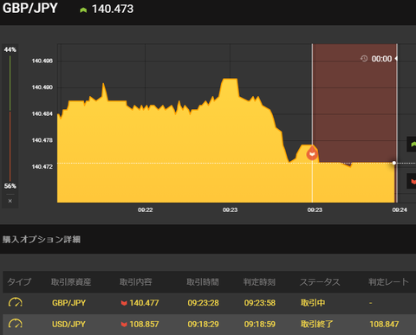Click the 取引終了 status cell
Screen dimensions: 416x335
(317, 325)
